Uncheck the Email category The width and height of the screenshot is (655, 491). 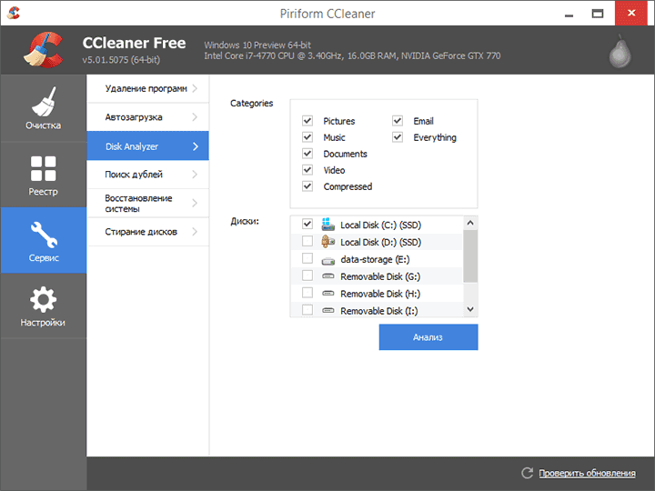tap(398, 121)
